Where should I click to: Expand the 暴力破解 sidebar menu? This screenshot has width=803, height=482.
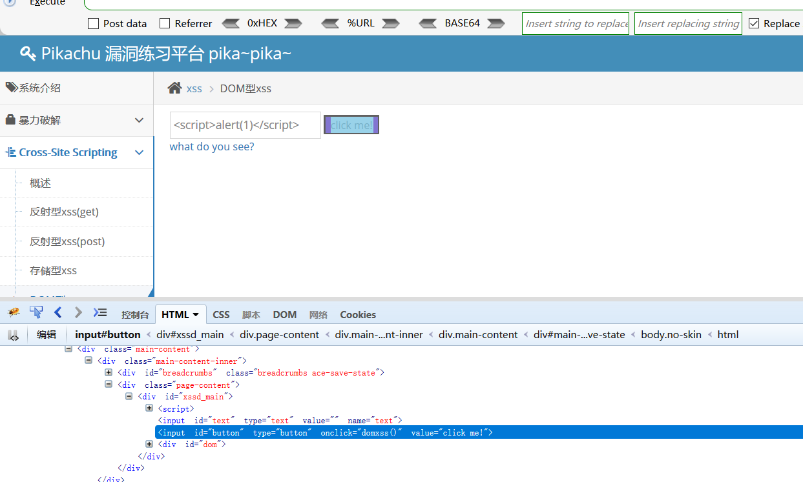(139, 120)
